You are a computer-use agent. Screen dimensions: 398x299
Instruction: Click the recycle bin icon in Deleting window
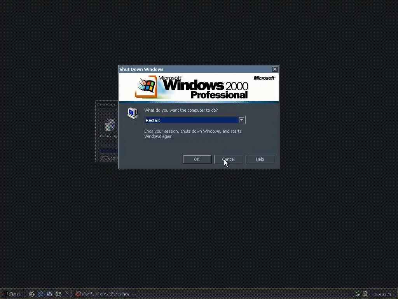(x=109, y=125)
